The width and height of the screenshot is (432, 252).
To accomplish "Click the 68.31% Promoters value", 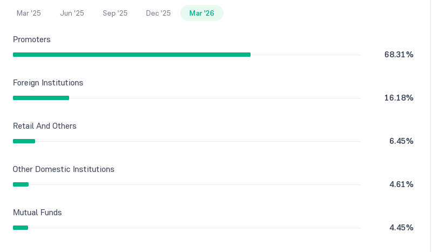I will 399,55.
